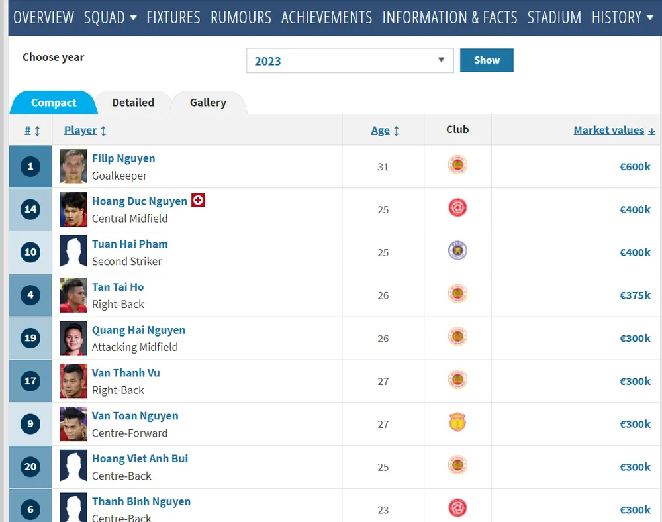Open the FIXTURES menu item
The height and width of the screenshot is (522, 662).
pyautogui.click(x=173, y=17)
